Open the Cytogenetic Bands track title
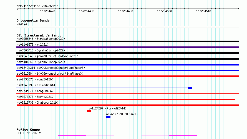This screenshot has height=139, width=247. tap(33, 20)
